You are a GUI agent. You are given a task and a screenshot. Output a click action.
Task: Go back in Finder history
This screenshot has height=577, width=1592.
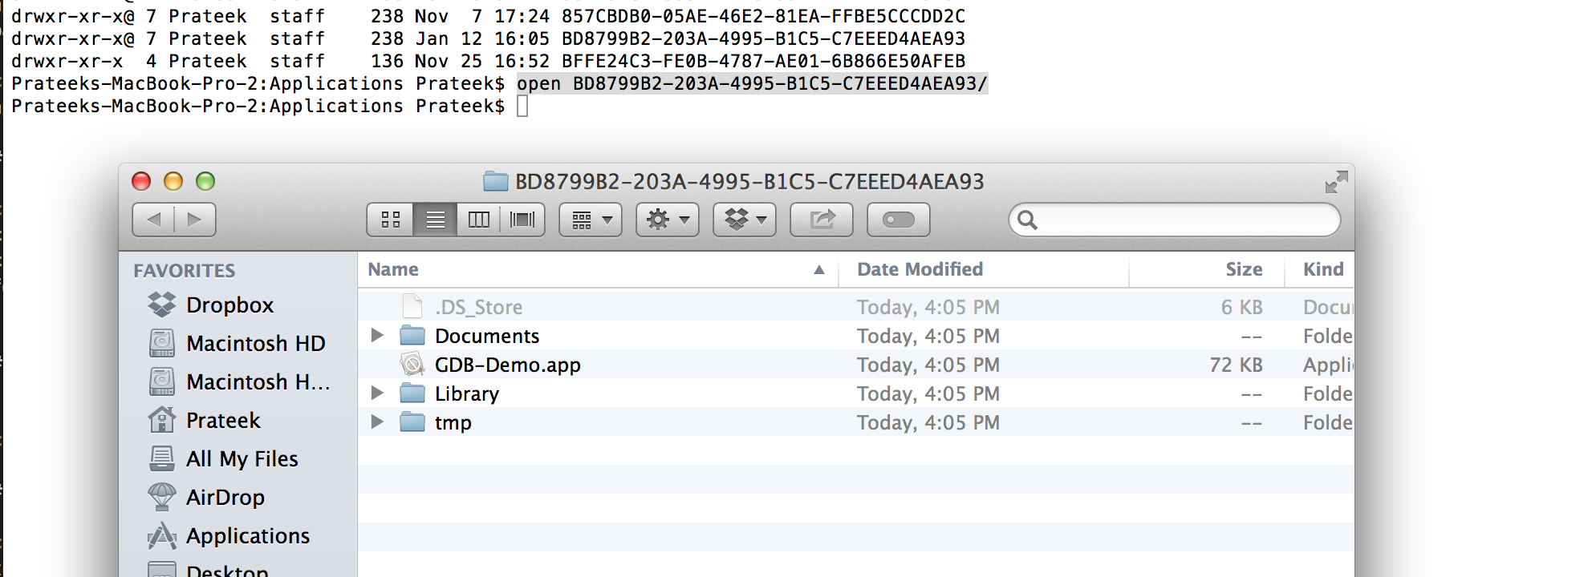(153, 220)
